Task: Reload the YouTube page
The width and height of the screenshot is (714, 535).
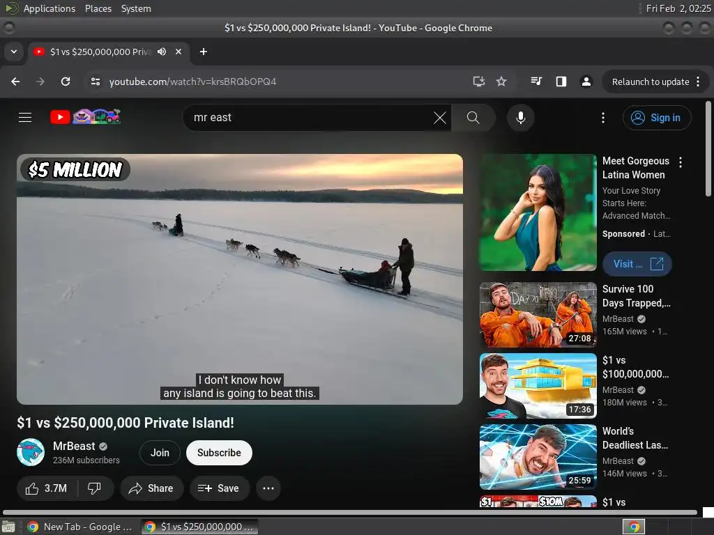Action: (x=66, y=82)
